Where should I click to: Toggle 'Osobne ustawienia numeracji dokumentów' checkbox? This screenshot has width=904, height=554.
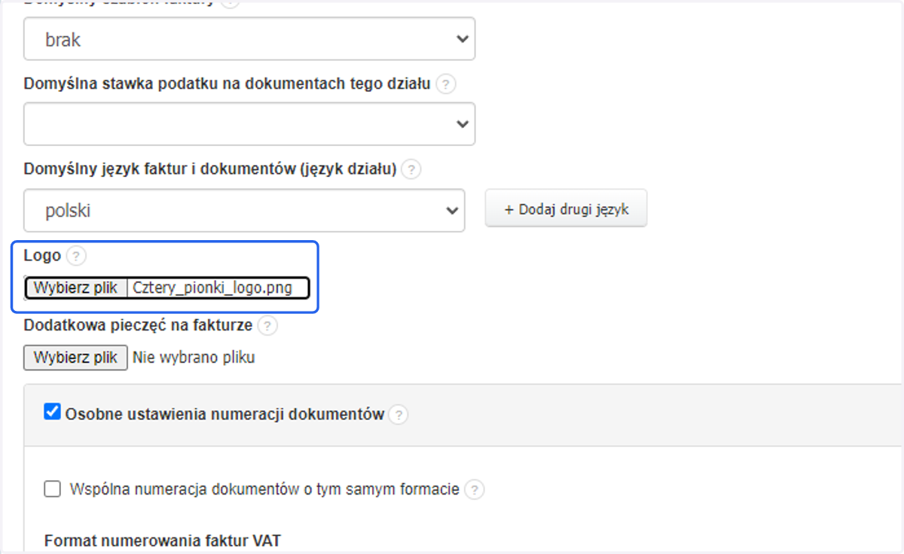52,412
